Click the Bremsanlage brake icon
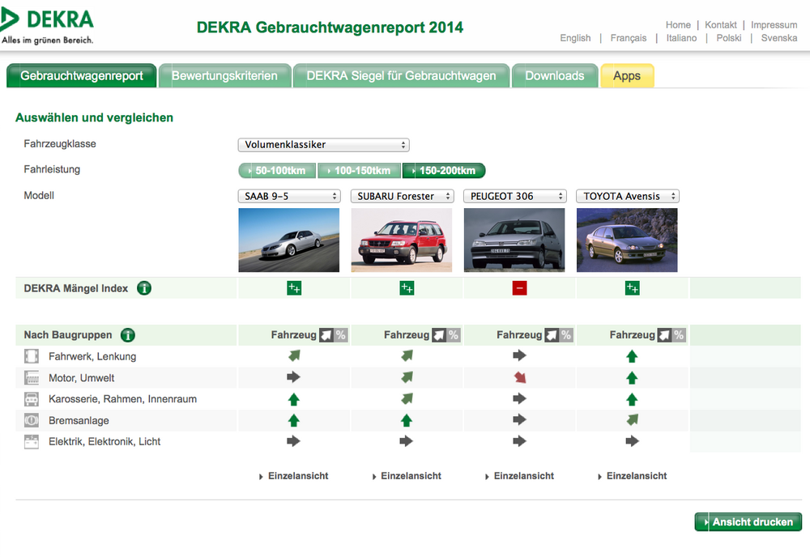 tap(32, 420)
